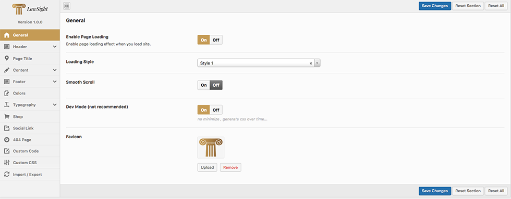The width and height of the screenshot is (511, 199).
Task: Open the Custom Code section
Action: click(x=30, y=151)
